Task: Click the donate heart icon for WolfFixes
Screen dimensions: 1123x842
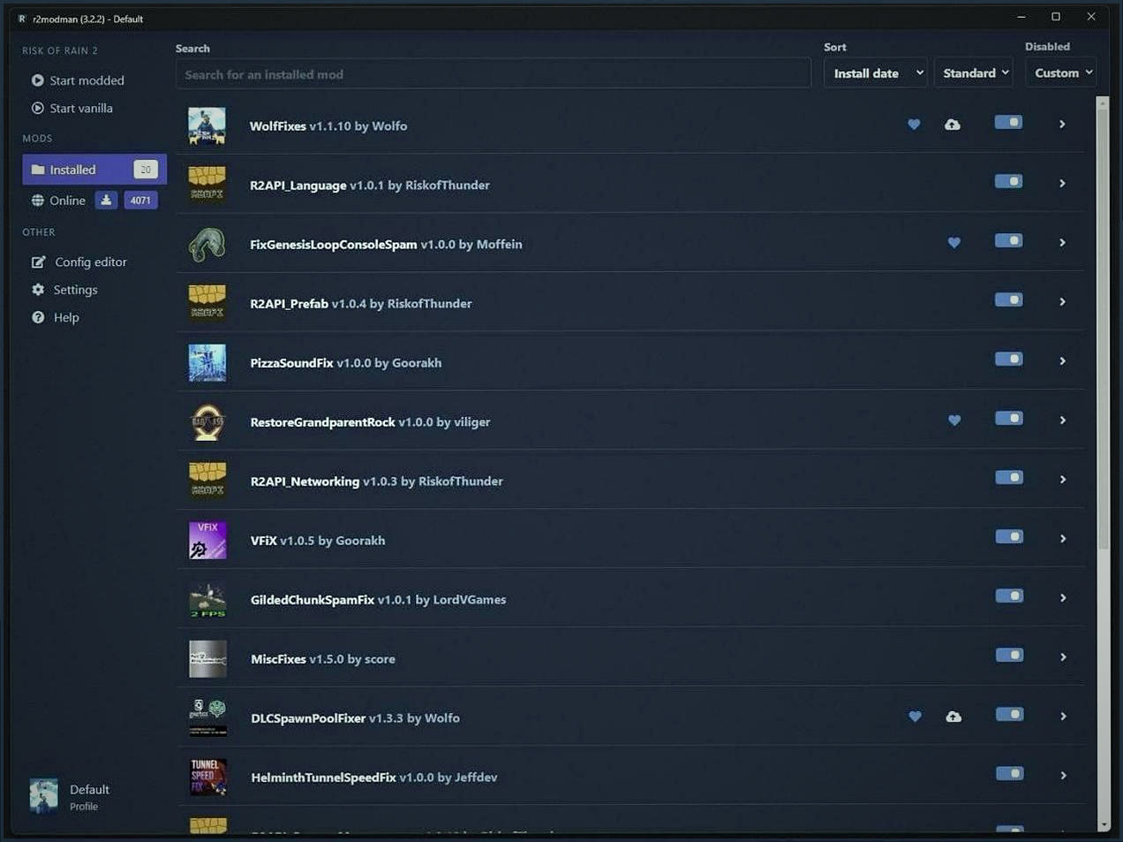Action: 914,125
